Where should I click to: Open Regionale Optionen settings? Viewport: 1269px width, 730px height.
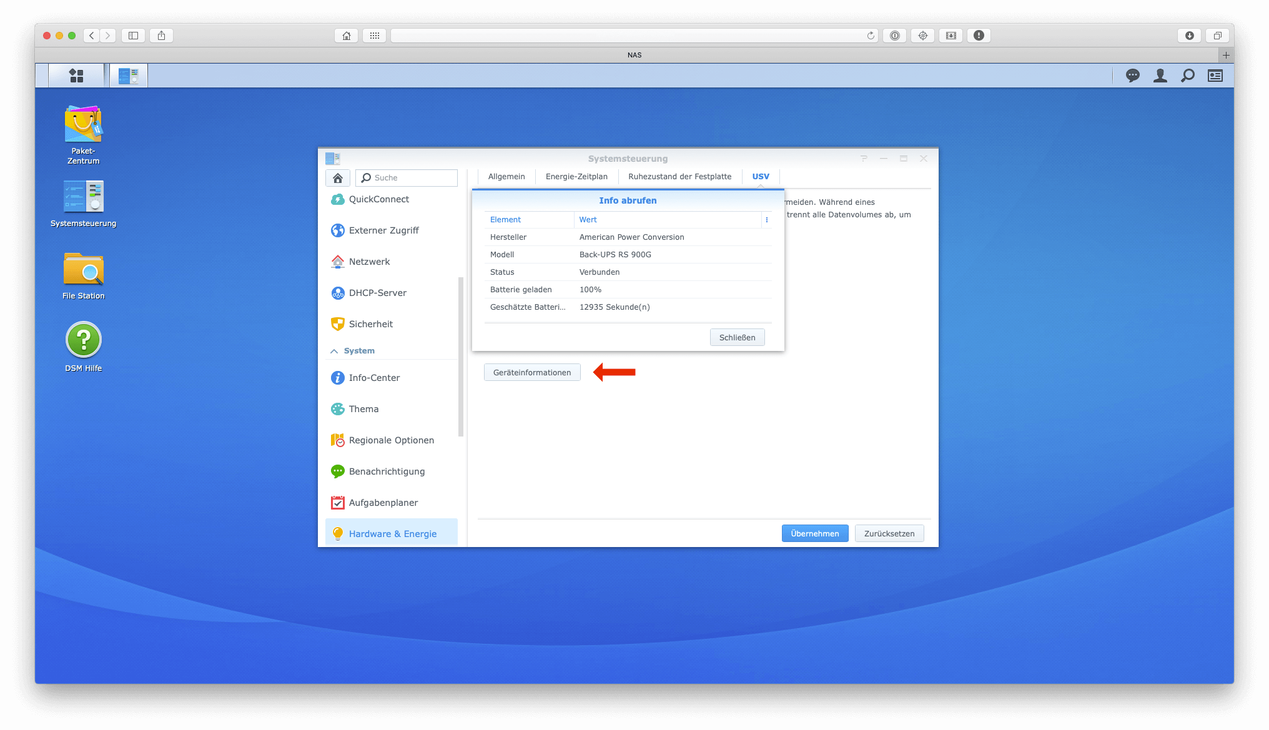click(392, 440)
